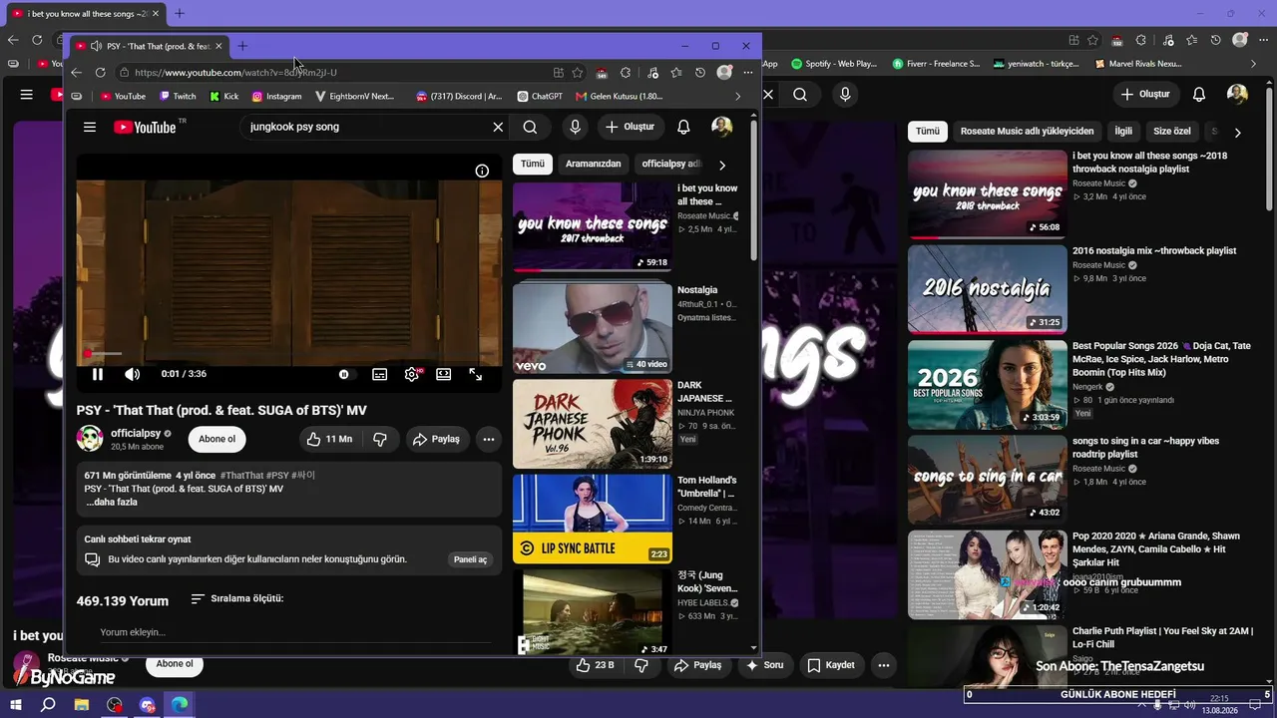
Task: Open the Oluştur menu in the front window
Action: click(x=630, y=127)
